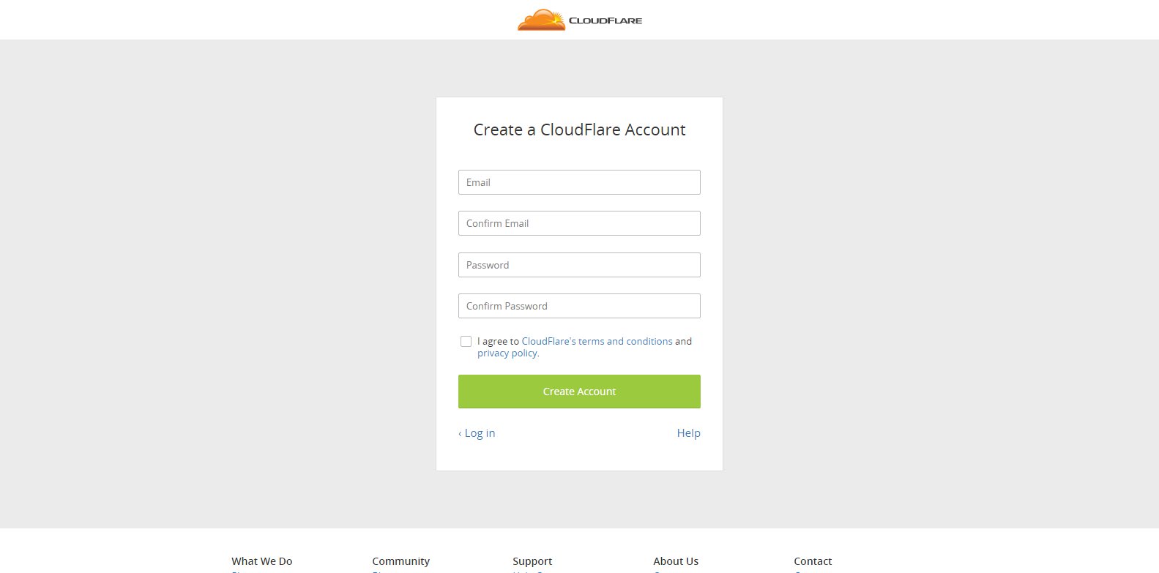The height and width of the screenshot is (573, 1159).
Task: Click the Create a CloudFlare Account title
Action: coord(579,130)
